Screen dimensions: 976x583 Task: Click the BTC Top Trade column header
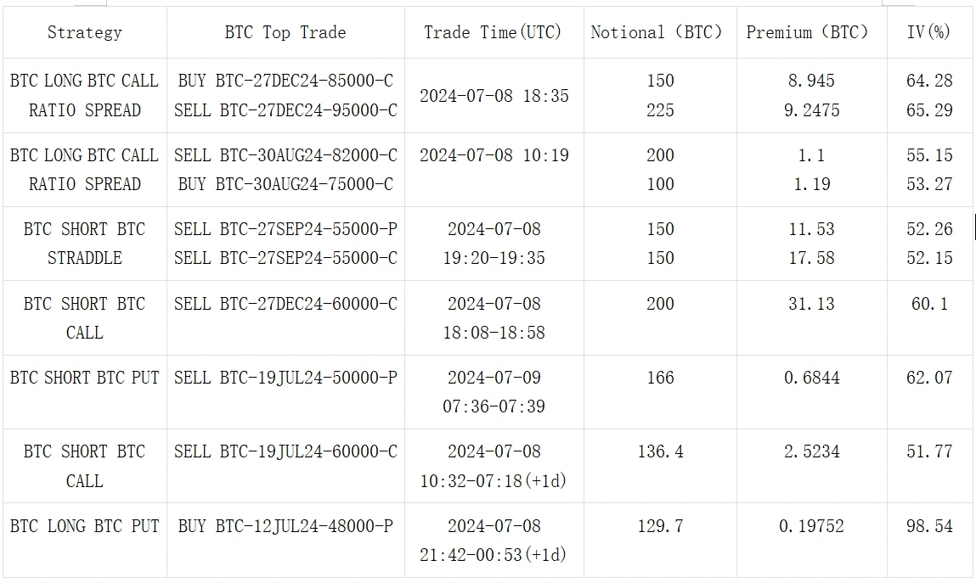coord(285,32)
